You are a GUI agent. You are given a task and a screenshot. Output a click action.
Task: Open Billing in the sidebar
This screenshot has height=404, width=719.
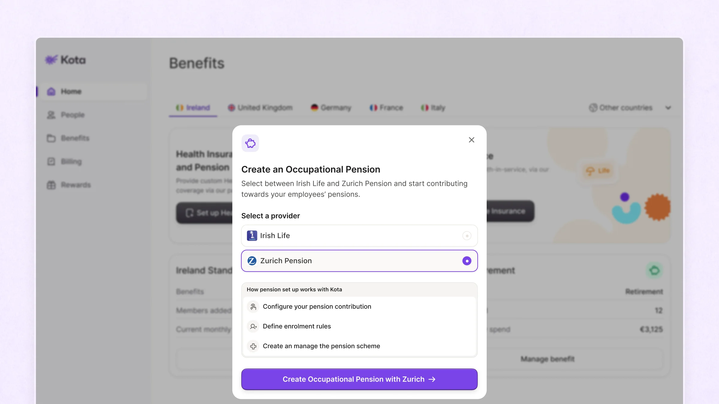pos(71,162)
